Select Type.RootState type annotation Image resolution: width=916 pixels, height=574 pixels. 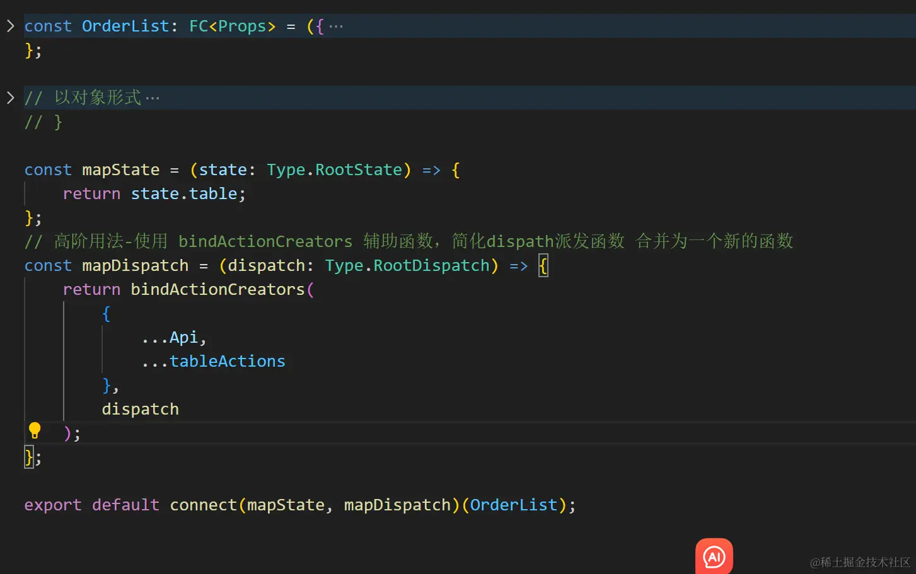[334, 170]
